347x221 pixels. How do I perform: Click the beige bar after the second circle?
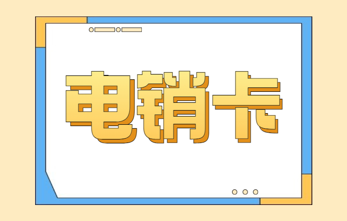point(132,30)
